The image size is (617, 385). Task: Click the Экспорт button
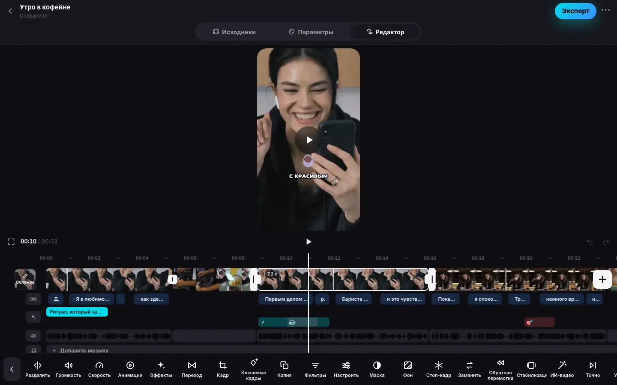point(575,11)
